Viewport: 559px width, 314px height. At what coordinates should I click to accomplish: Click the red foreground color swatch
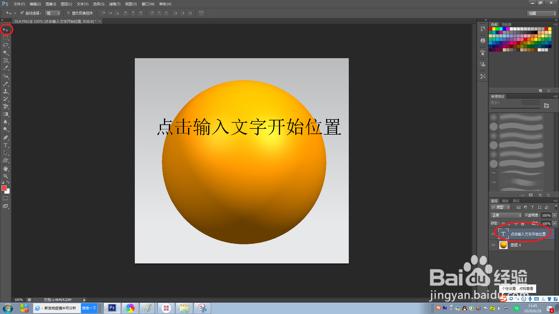tap(4, 188)
